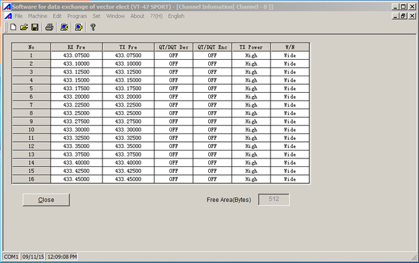Click the right-arrow radio transfer icon
Viewport: 419px width, 263px height.
(x=79, y=27)
